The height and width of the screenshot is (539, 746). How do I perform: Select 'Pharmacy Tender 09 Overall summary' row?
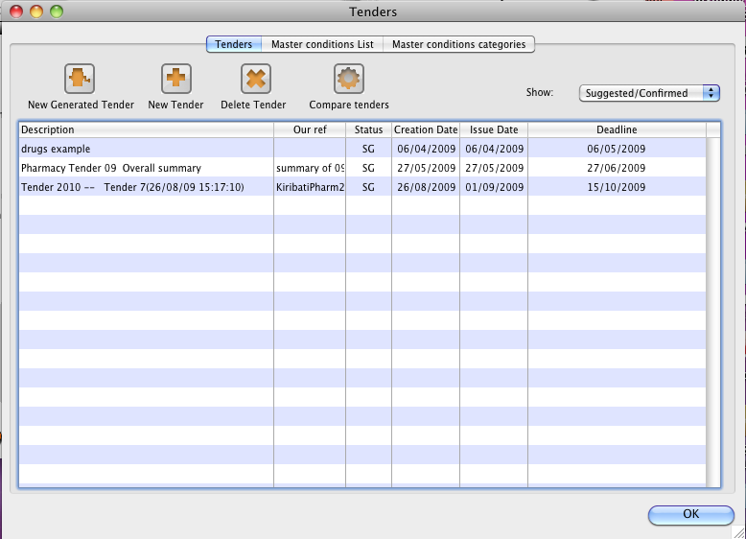pyautogui.click(x=362, y=168)
